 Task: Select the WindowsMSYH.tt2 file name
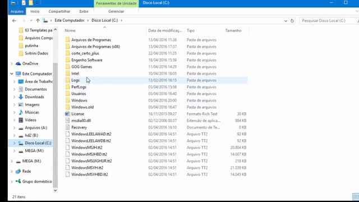point(88,168)
